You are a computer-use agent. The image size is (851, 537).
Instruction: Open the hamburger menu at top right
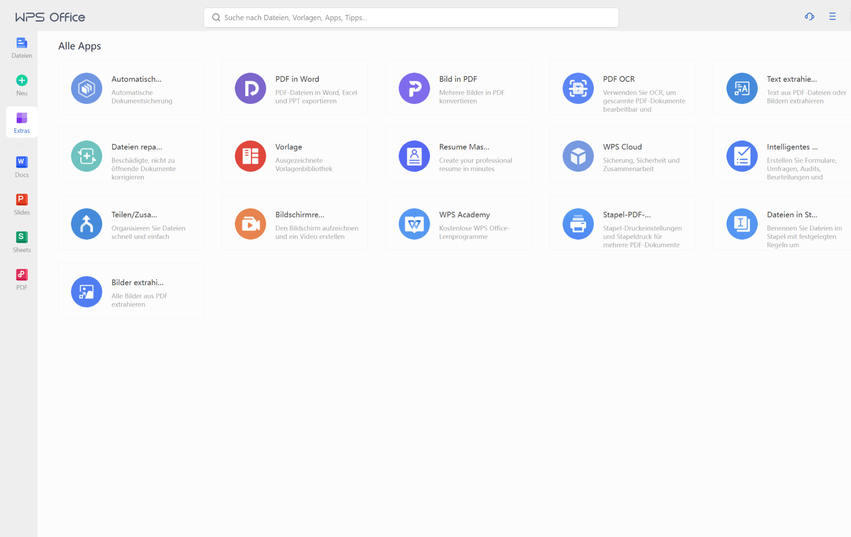832,17
